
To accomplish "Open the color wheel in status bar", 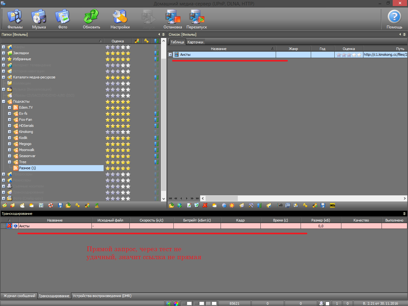I will point(176,303).
